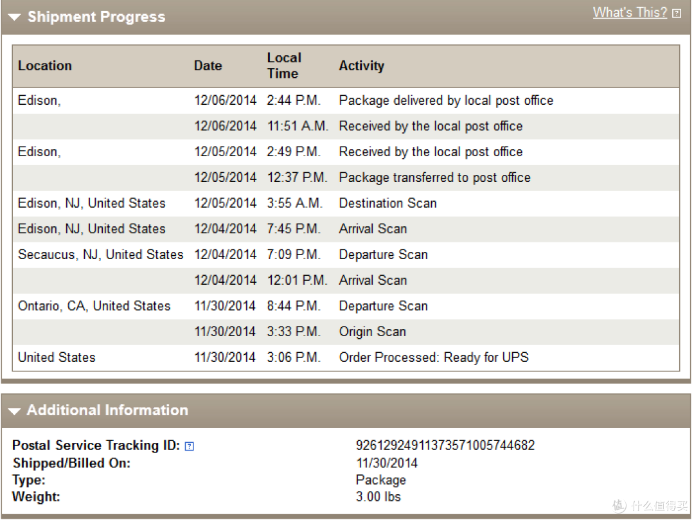
Task: Collapse the Additional Information section arrow
Action: coord(14,411)
